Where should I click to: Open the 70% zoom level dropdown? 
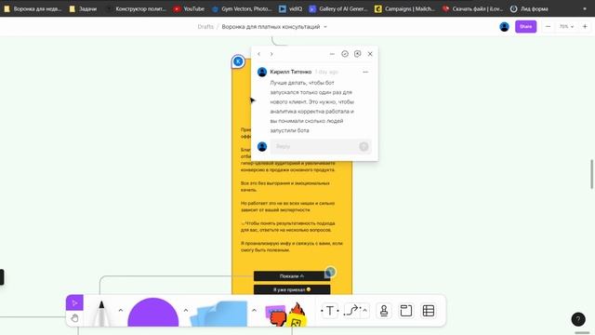[566, 27]
